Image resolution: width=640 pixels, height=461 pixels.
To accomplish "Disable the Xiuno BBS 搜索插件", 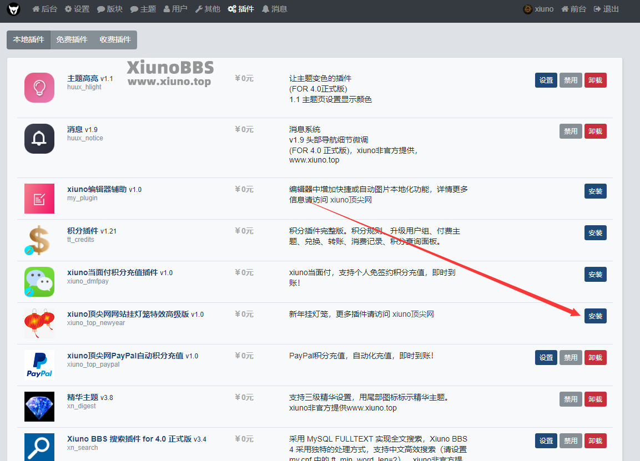I will tap(571, 441).
